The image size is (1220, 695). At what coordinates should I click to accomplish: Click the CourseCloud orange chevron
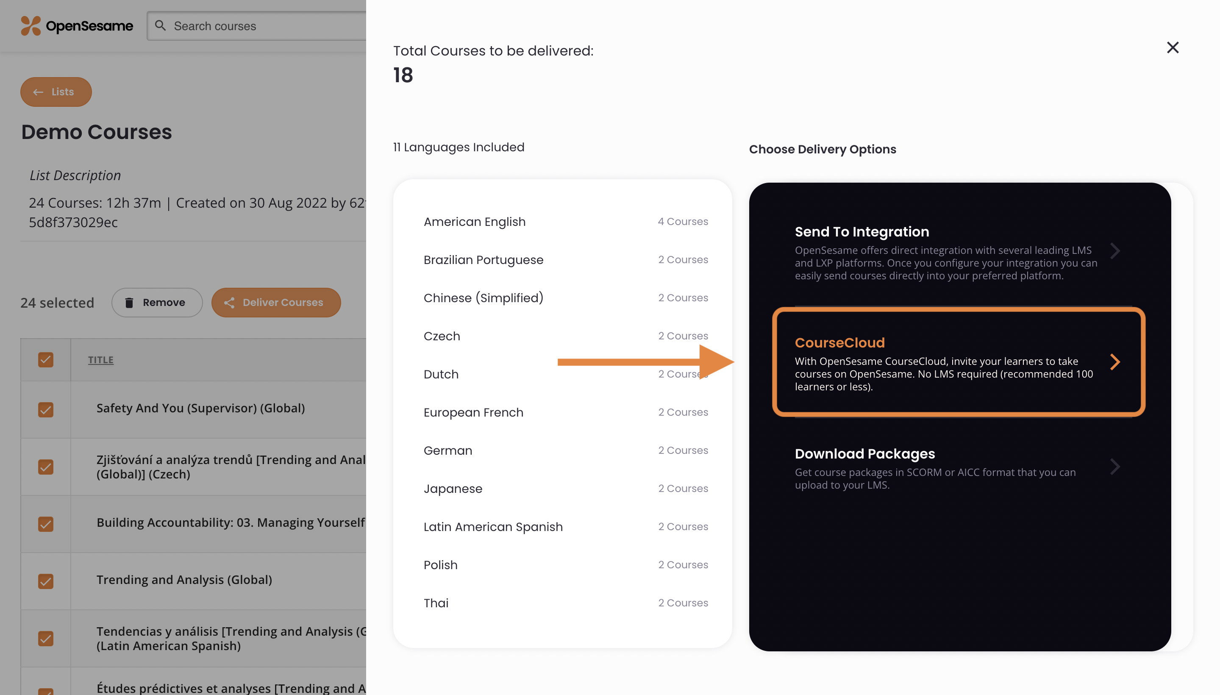point(1114,362)
